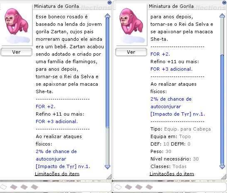The height and width of the screenshot is (193, 227).
Task: Click right window's scroll up arrow
Action: pyautogui.click(x=222, y=16)
